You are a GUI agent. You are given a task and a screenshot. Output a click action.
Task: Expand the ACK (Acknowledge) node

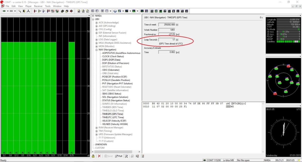point(97,23)
